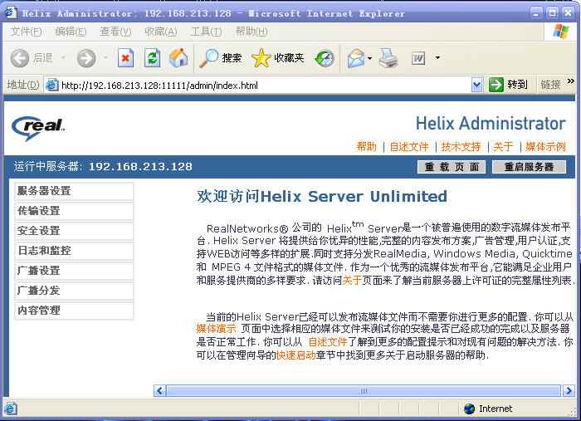Expand the toolbar overflow chevron
581x421 pixels.
click(571, 81)
